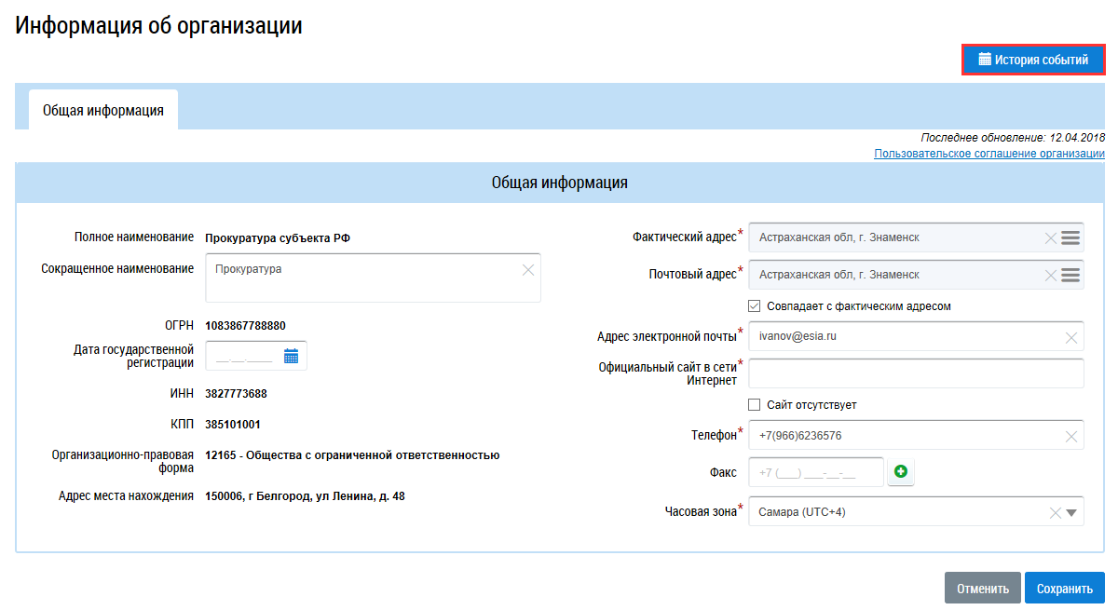
Task: Click into the fax number field
Action: [815, 472]
